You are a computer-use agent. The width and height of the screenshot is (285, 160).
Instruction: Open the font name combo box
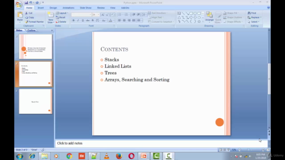tap(81, 15)
